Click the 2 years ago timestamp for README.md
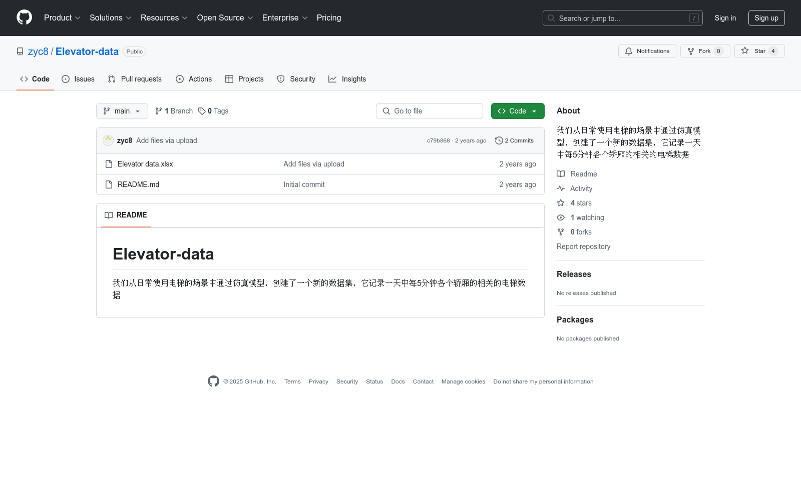 517,184
